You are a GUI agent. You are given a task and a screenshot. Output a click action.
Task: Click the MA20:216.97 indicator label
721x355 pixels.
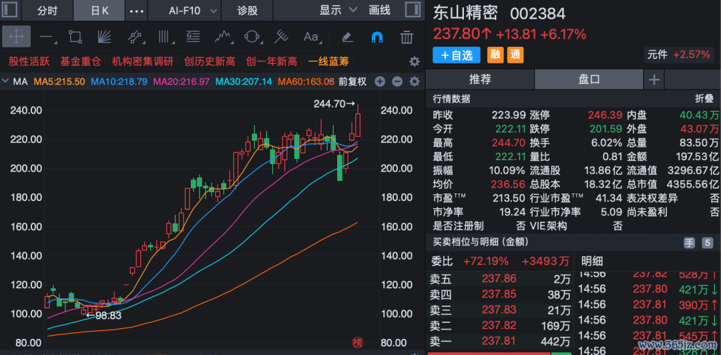click(181, 82)
